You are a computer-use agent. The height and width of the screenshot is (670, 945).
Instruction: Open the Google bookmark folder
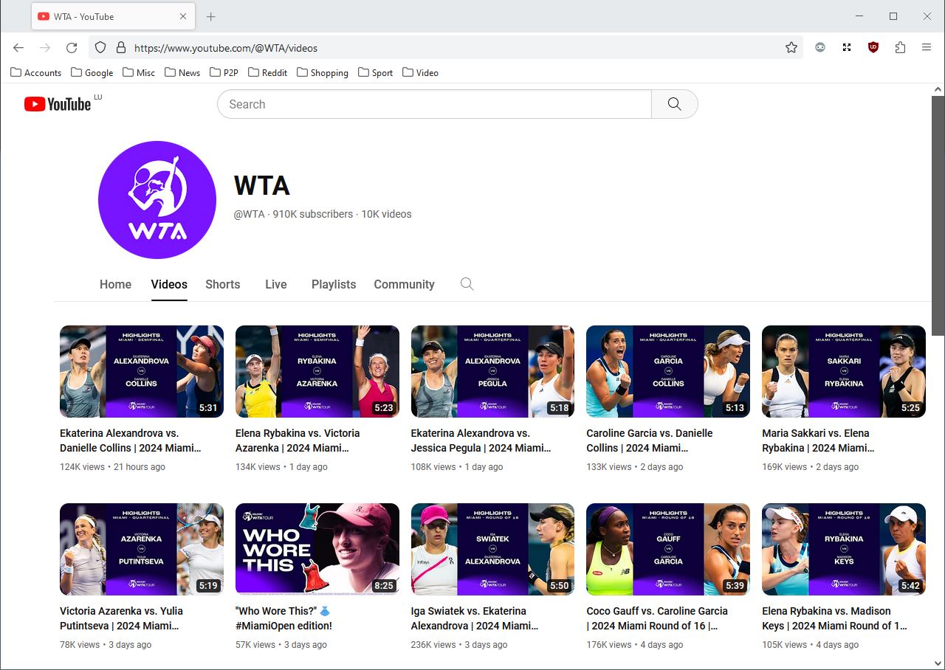(x=92, y=72)
